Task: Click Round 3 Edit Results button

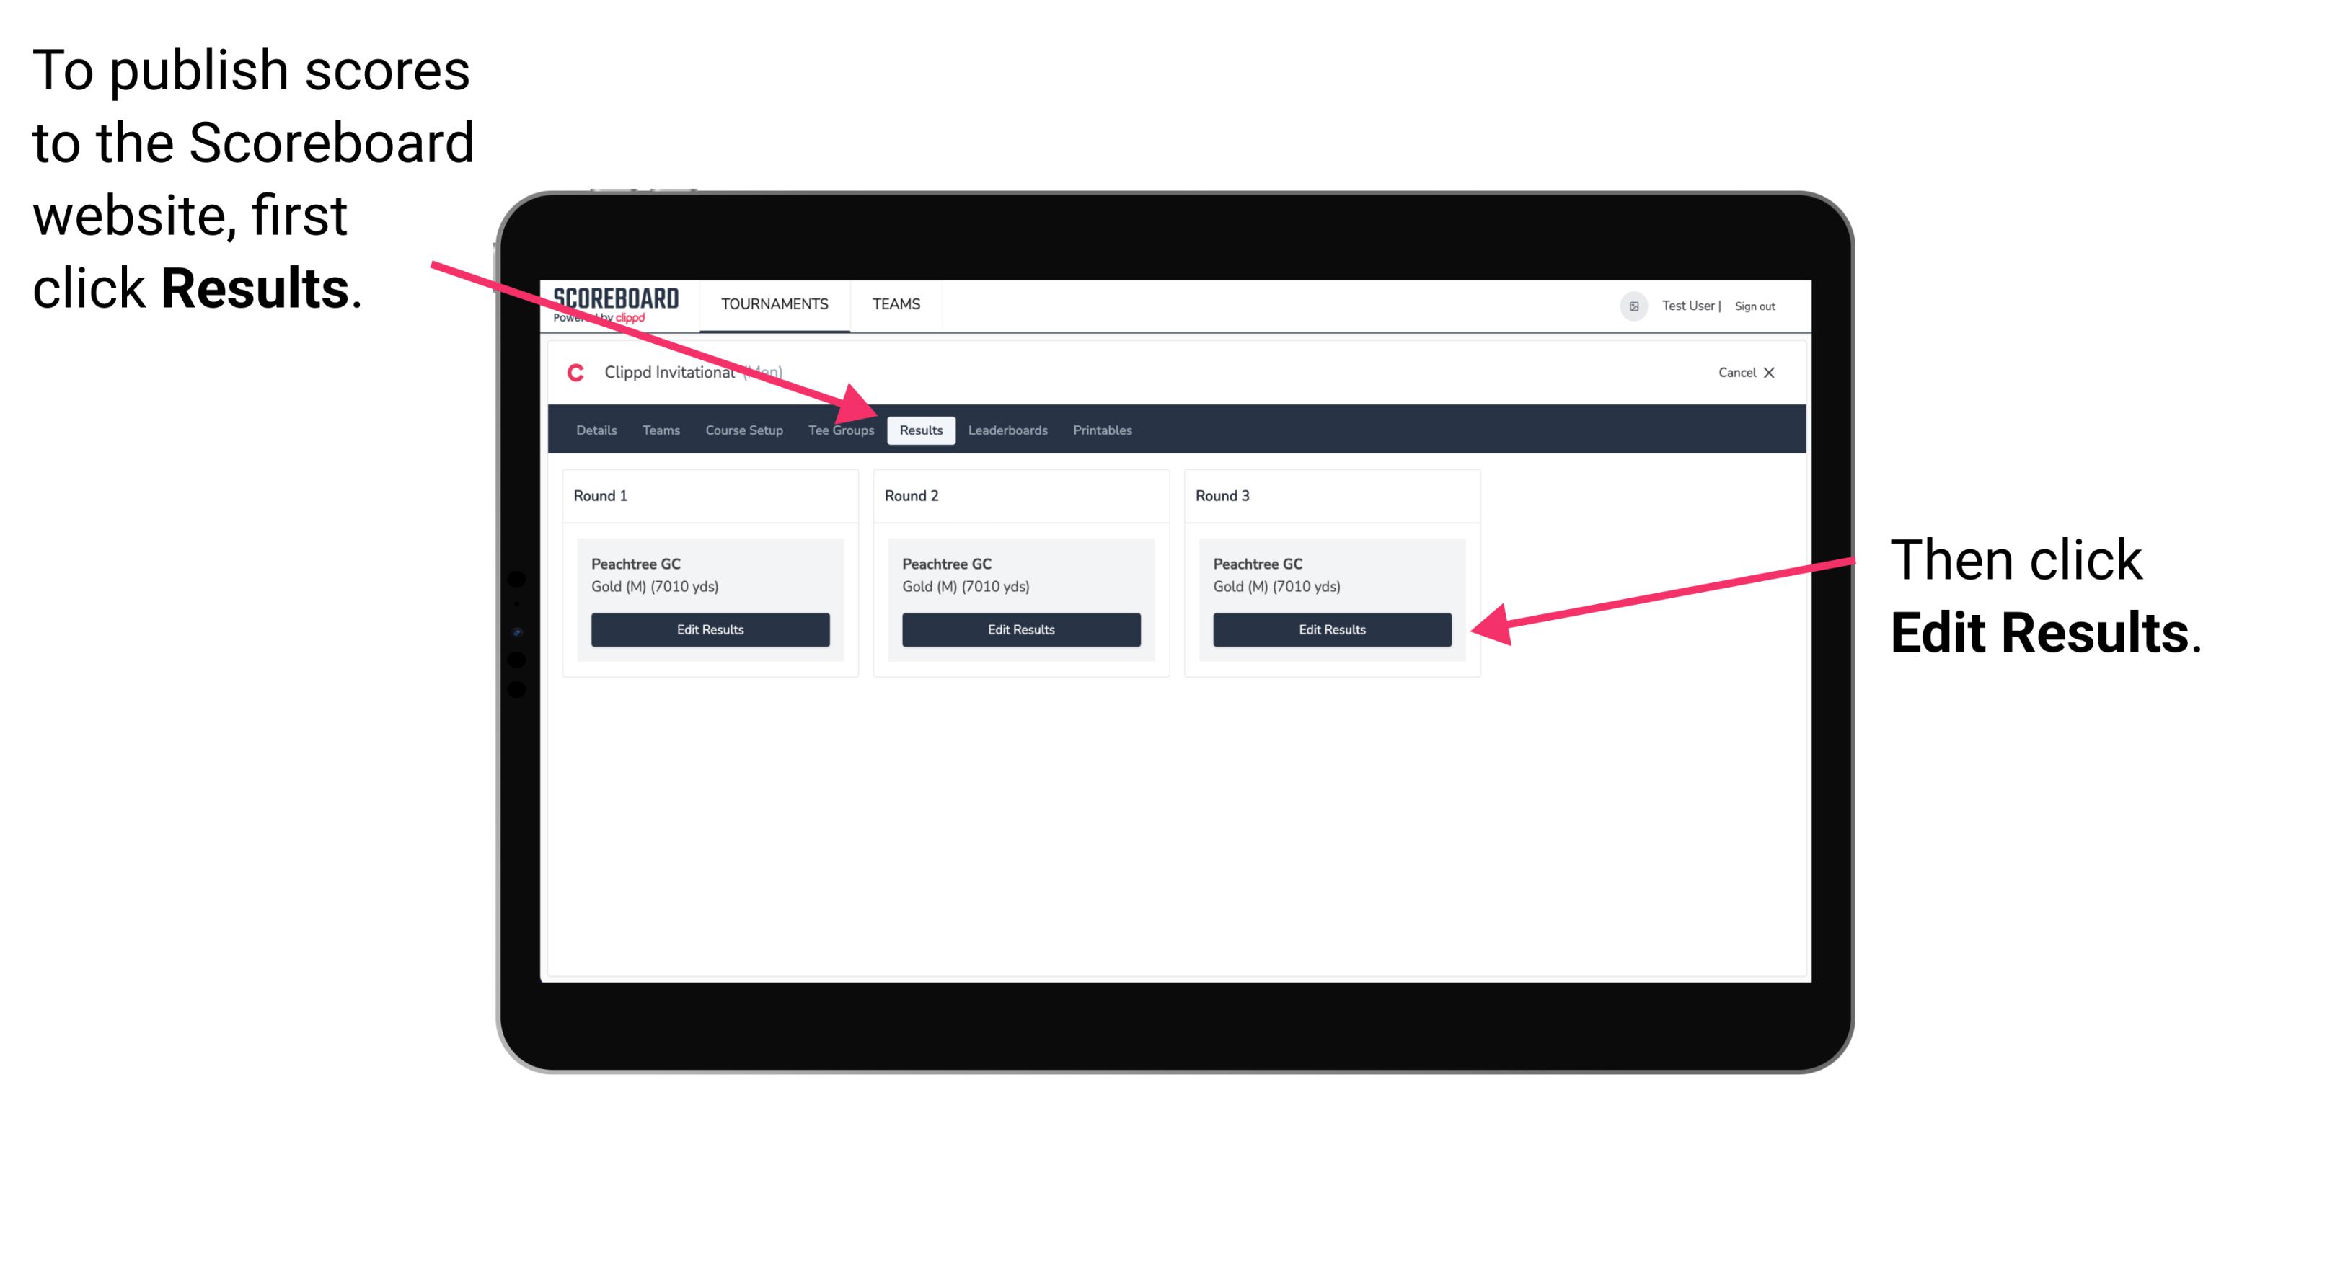Action: tap(1330, 630)
